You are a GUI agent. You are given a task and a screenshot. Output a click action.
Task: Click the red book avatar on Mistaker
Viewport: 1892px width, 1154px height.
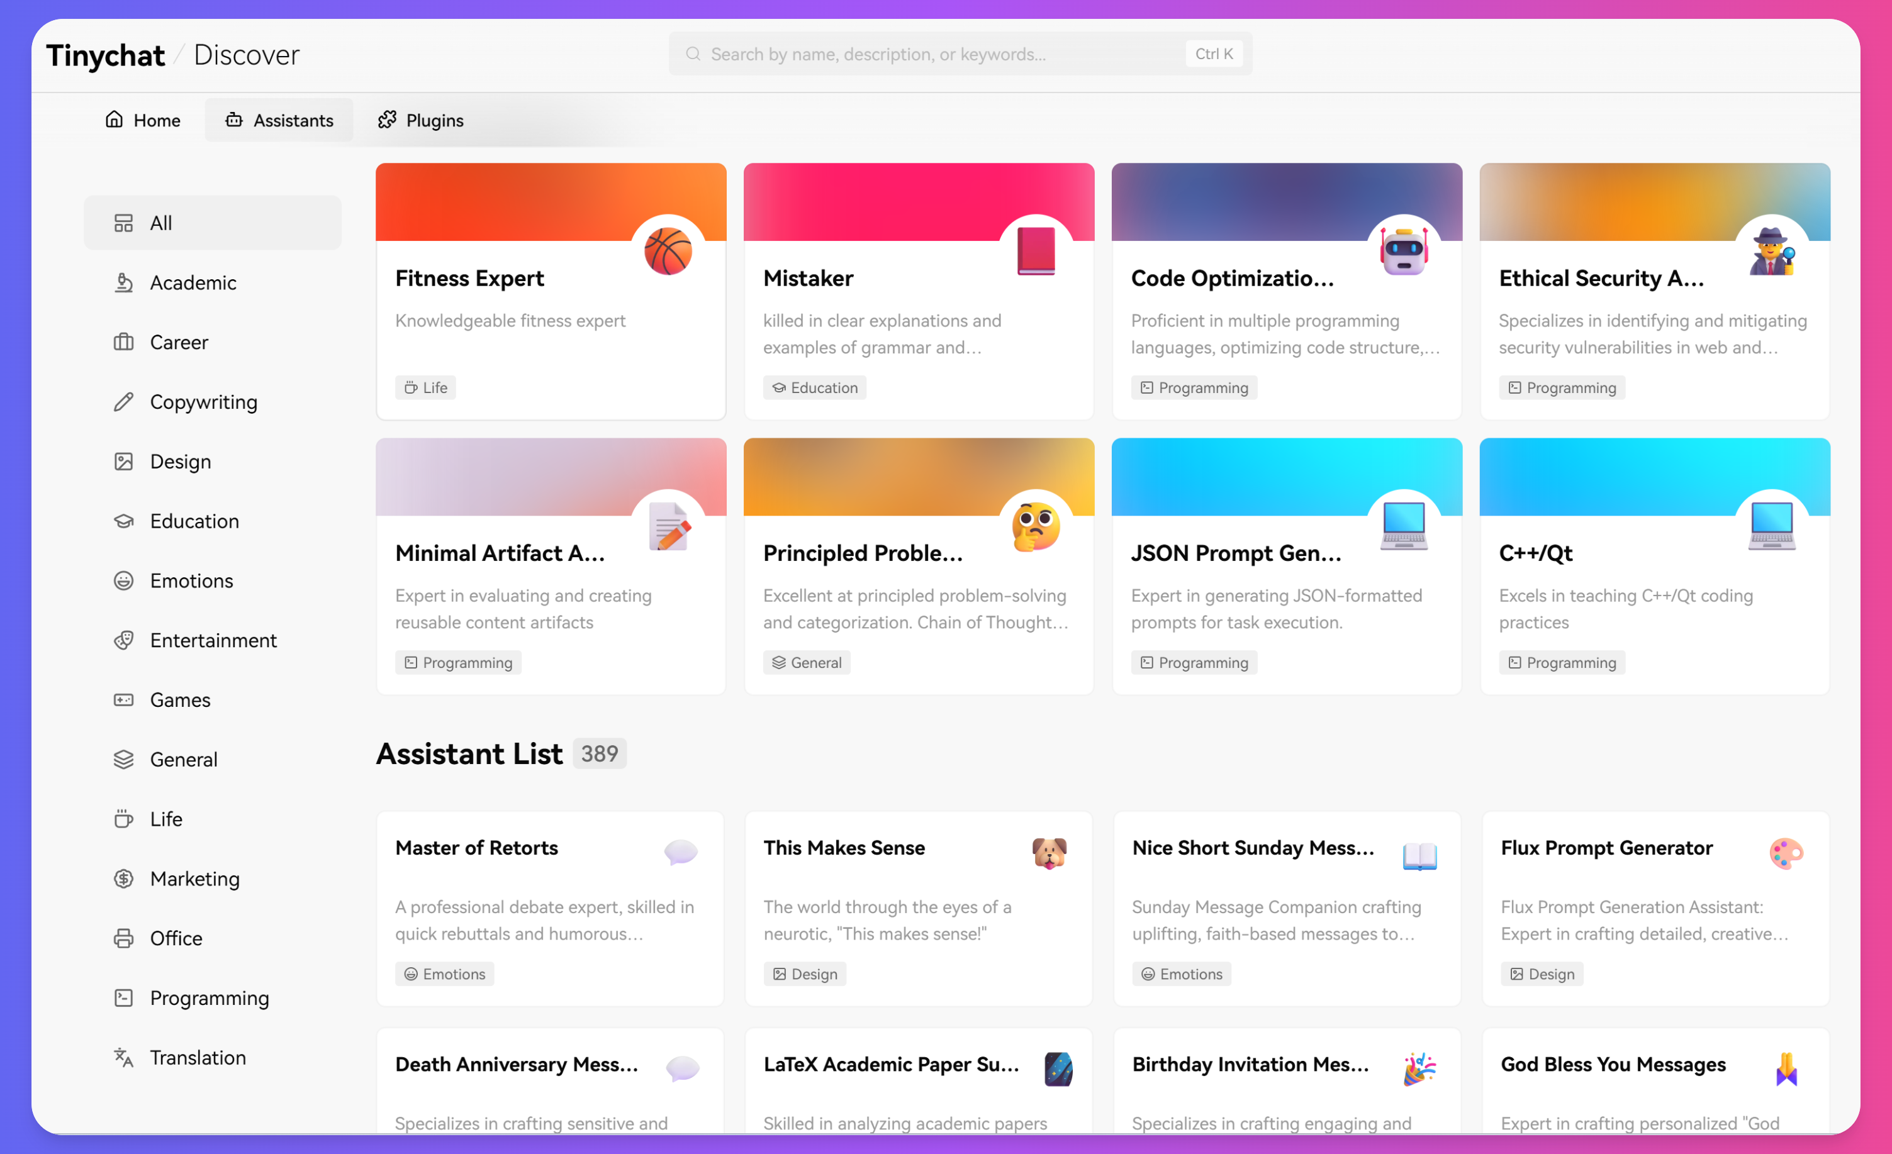[x=1036, y=251]
